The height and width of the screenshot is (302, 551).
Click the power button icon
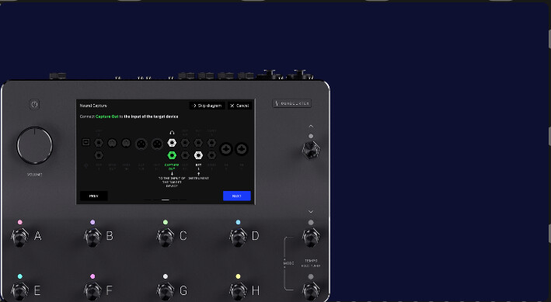point(34,104)
